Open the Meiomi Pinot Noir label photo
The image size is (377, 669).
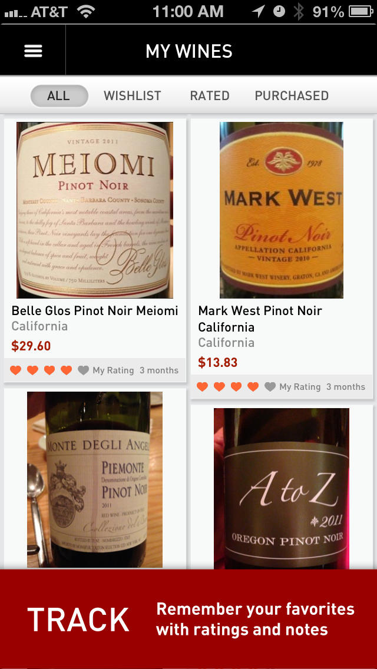click(x=95, y=210)
